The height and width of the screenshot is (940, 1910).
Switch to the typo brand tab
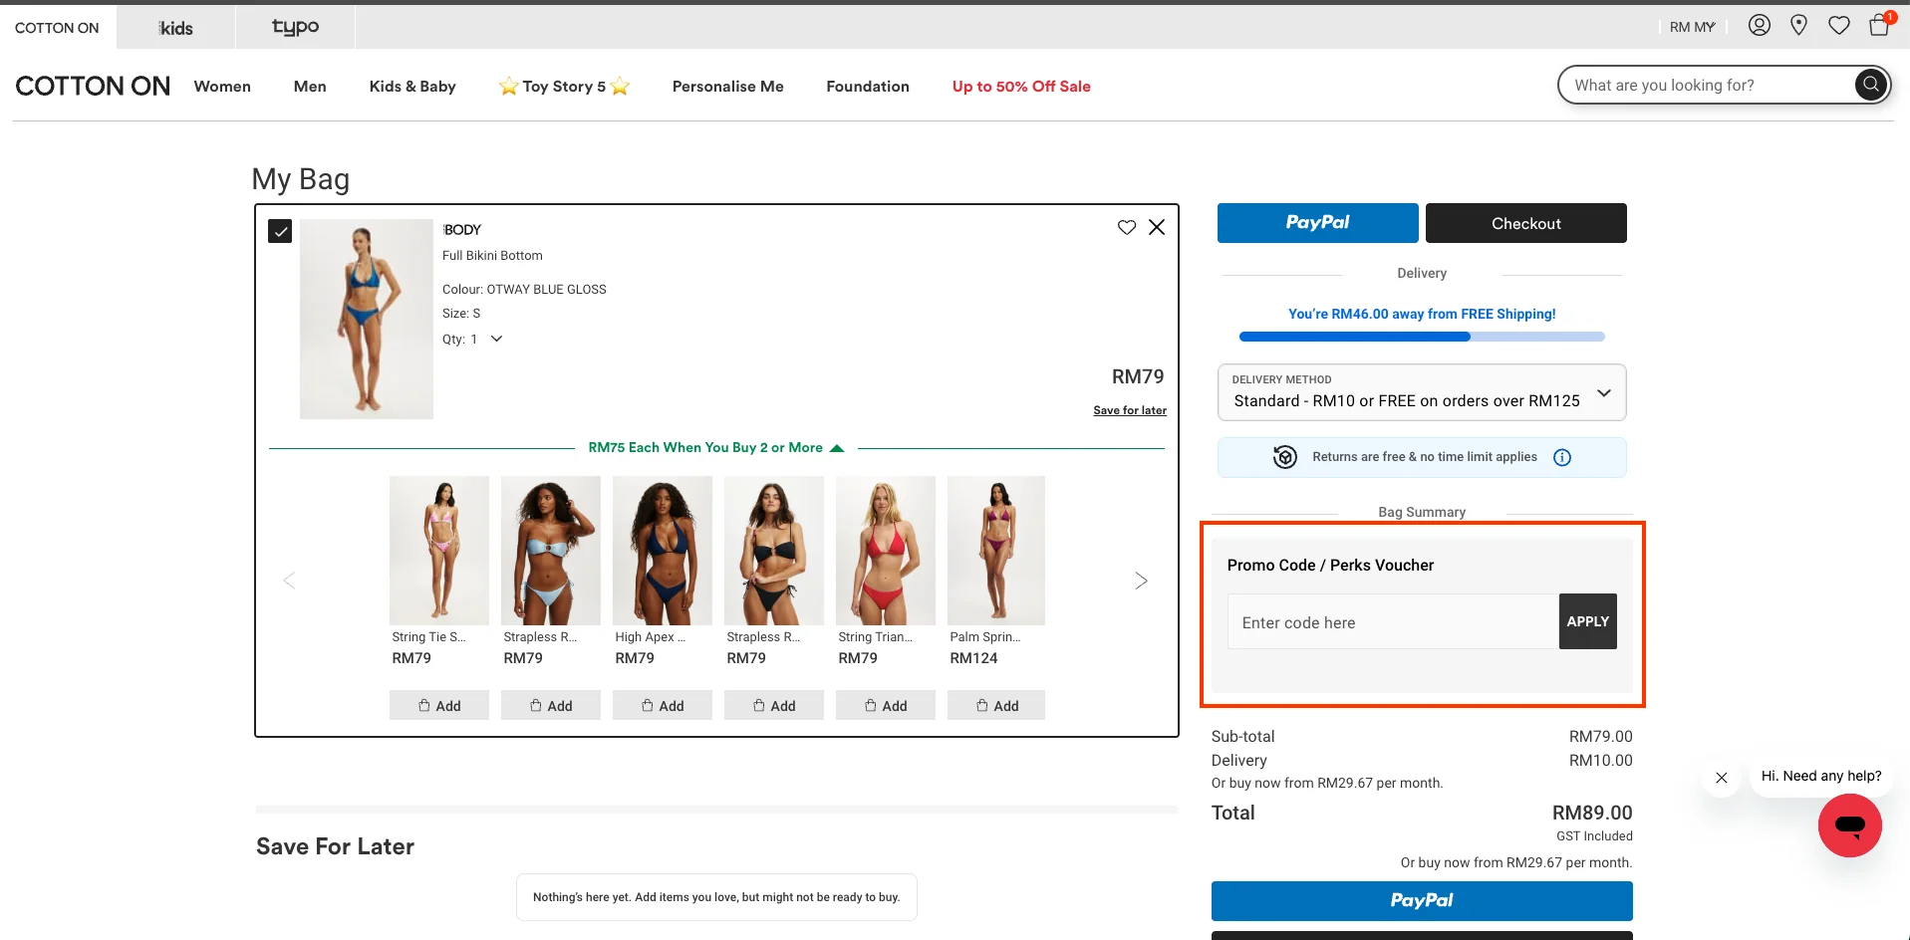[295, 27]
